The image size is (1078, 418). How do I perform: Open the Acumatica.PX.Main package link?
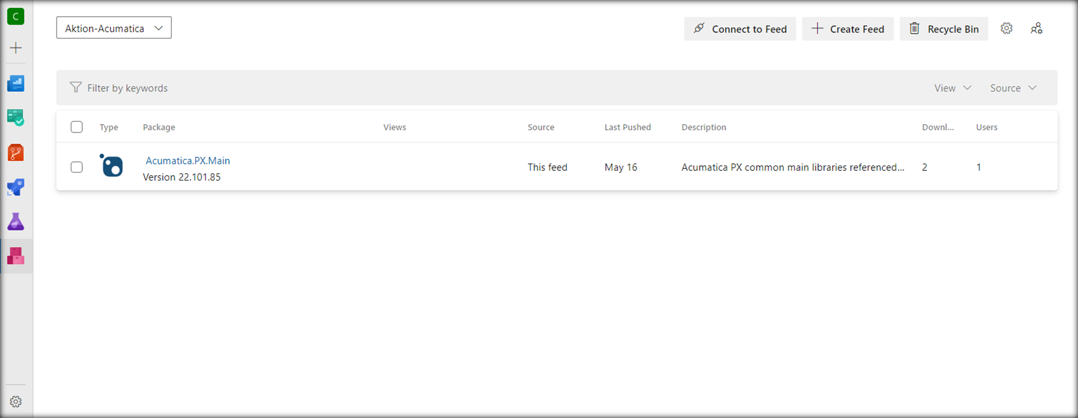tap(187, 160)
